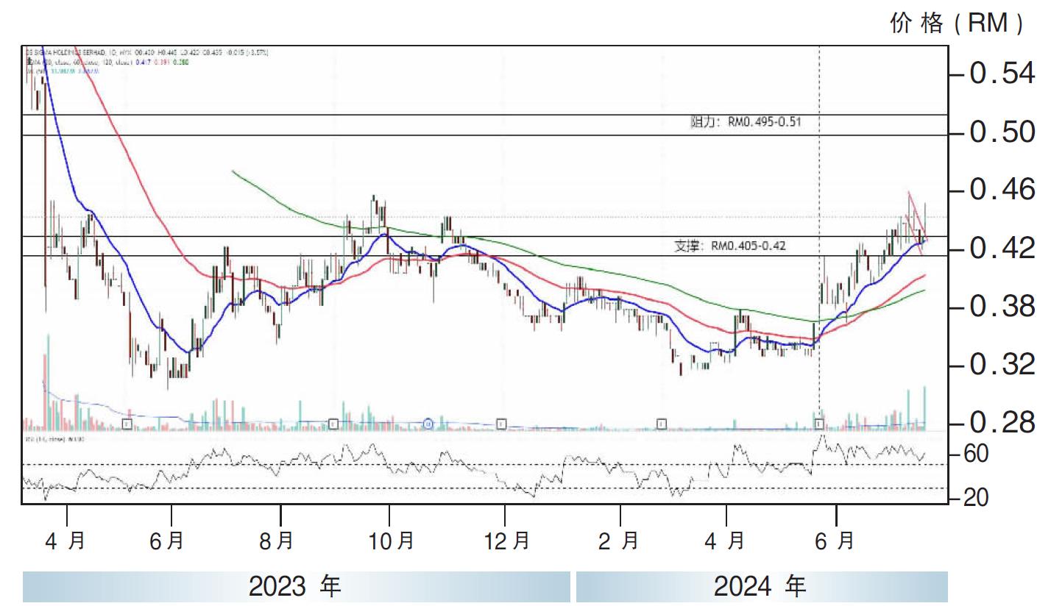
Task: Click the 价格 (RM) axis title
Action: [957, 24]
